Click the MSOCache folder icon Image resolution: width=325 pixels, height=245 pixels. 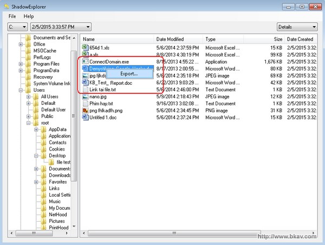click(x=28, y=51)
